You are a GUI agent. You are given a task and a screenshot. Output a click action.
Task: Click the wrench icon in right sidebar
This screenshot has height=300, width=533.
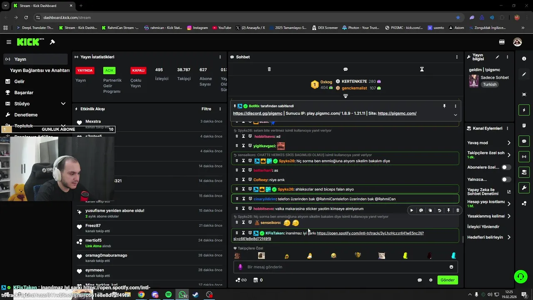[524, 188]
